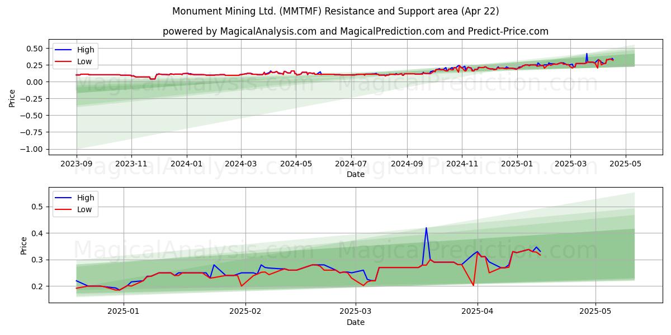Select the '2025-02' tick on bottom chart
Image resolution: width=671 pixels, height=335 pixels.
click(245, 312)
